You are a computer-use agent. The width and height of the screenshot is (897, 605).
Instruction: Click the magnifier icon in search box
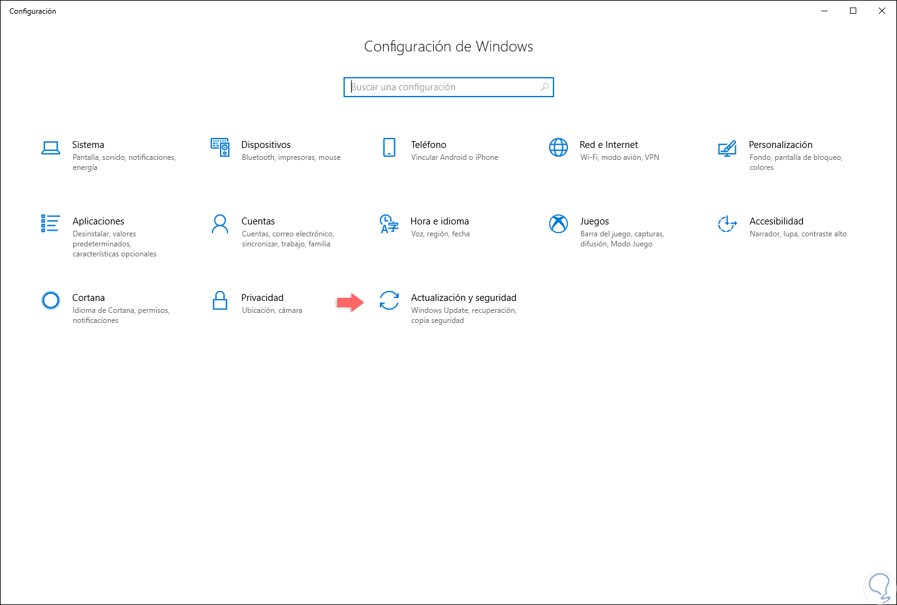[x=545, y=87]
